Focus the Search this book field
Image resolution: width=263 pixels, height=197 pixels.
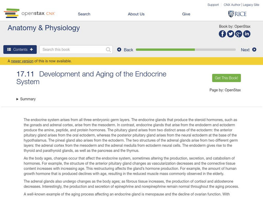(x=73, y=50)
